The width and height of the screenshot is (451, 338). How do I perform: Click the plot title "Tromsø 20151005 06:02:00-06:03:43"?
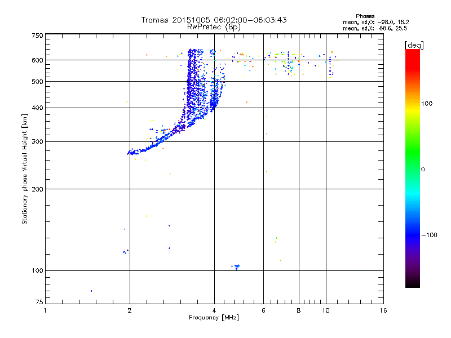[x=214, y=20]
